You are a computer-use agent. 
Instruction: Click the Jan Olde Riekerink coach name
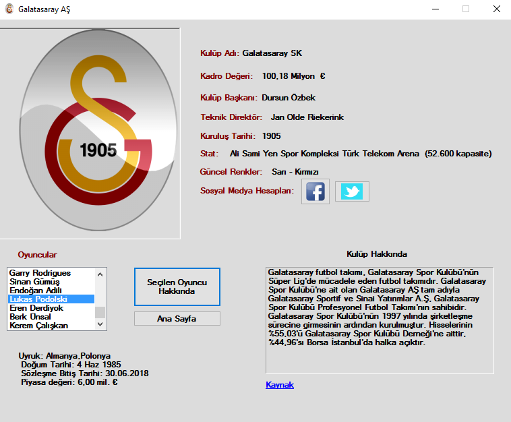(x=307, y=117)
